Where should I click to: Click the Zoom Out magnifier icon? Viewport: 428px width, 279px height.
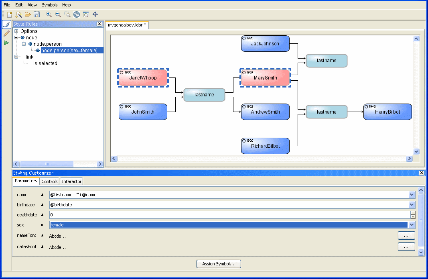pyautogui.click(x=58, y=14)
